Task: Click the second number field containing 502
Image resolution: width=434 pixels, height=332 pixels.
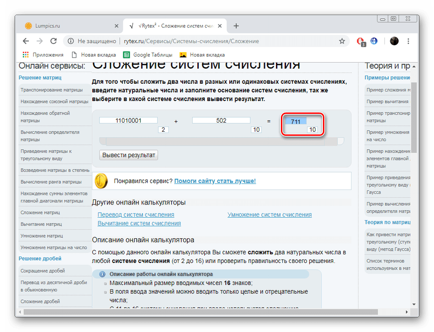Action: [221, 120]
